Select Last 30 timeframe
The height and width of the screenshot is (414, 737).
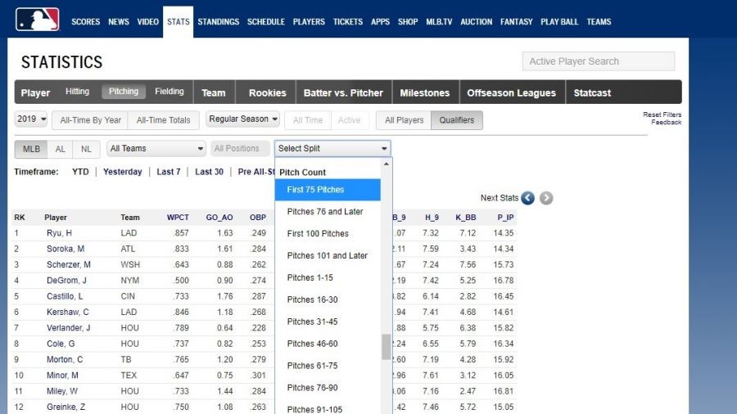pyautogui.click(x=209, y=172)
